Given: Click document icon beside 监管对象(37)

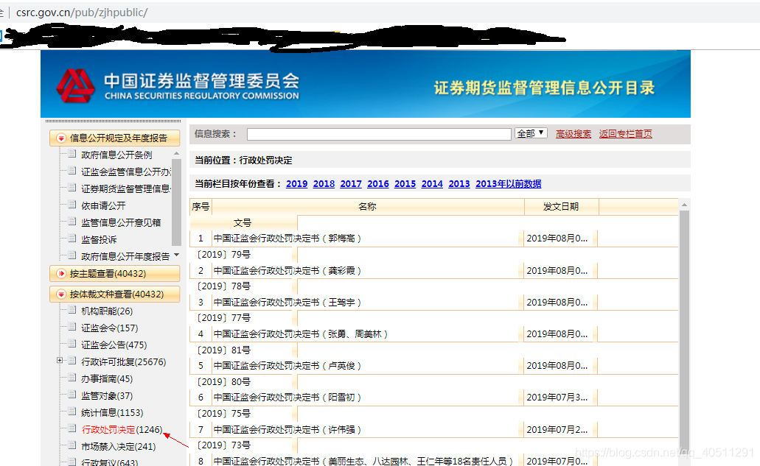Looking at the screenshot, I should coord(72,395).
